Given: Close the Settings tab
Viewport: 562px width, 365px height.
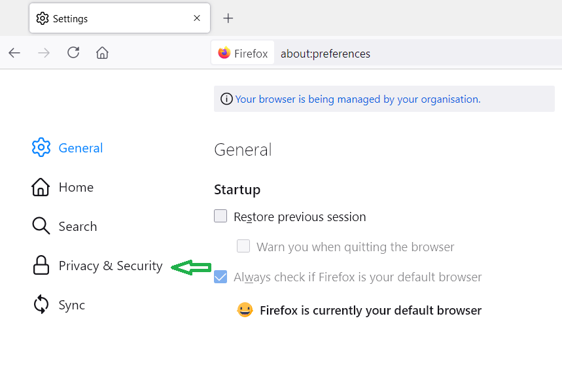Looking at the screenshot, I should [x=197, y=18].
